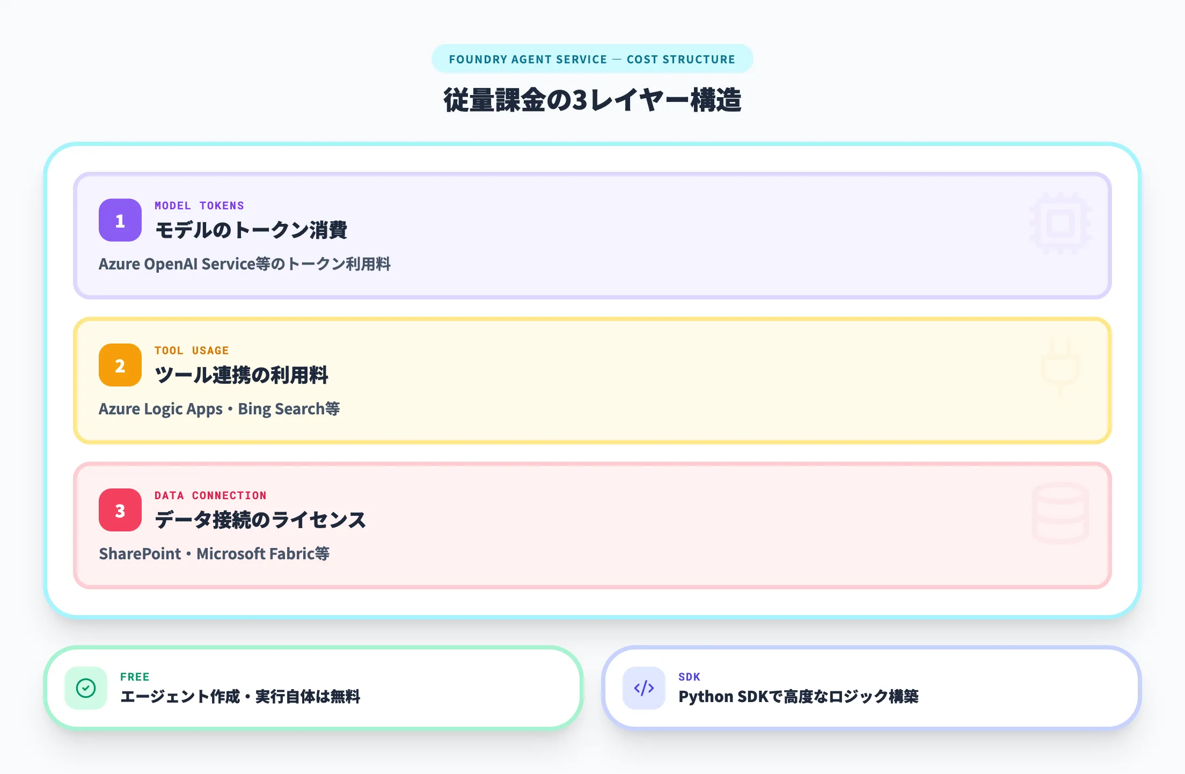The image size is (1185, 774).
Task: Click the Python SDK logic building text
Action: coord(798,697)
